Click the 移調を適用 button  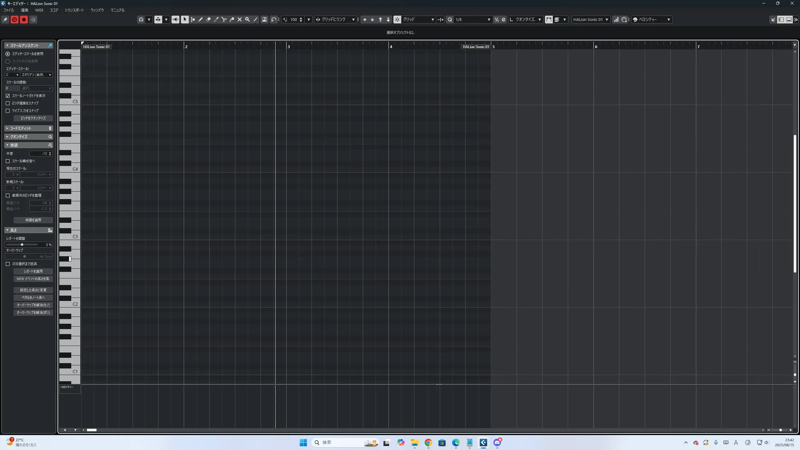[33, 220]
